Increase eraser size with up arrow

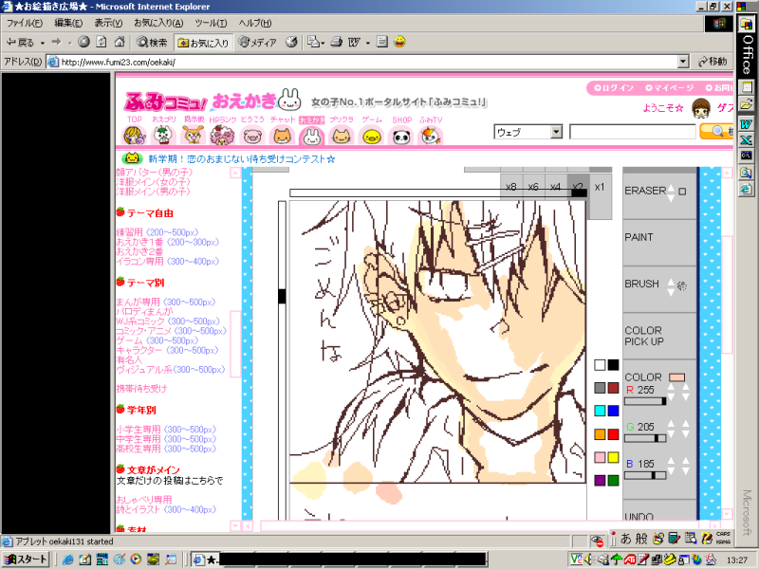pos(671,187)
